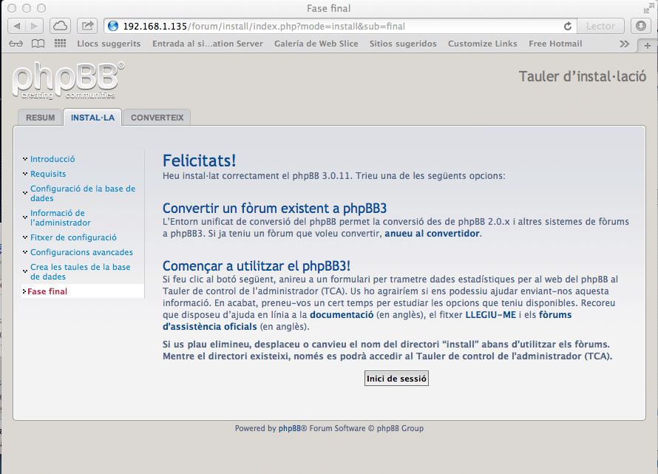Screen dimensions: 658x474
Task: Open a new tab with plus button
Action: (x=647, y=45)
